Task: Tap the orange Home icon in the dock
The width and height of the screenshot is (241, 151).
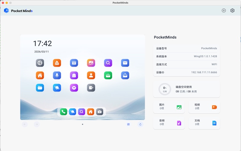Action: pos(91,112)
